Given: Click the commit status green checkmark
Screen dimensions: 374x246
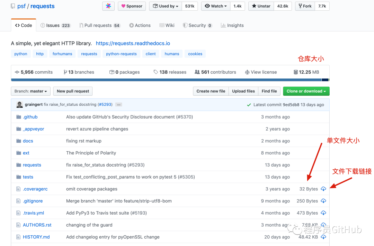Looking at the screenshot, I should [x=249, y=105].
